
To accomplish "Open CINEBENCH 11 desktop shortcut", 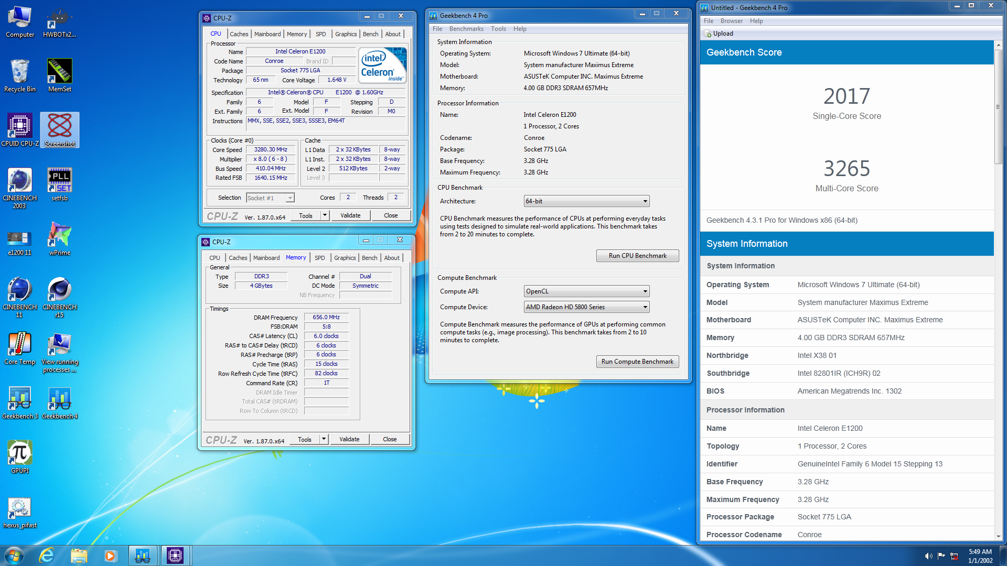I will pos(20,297).
